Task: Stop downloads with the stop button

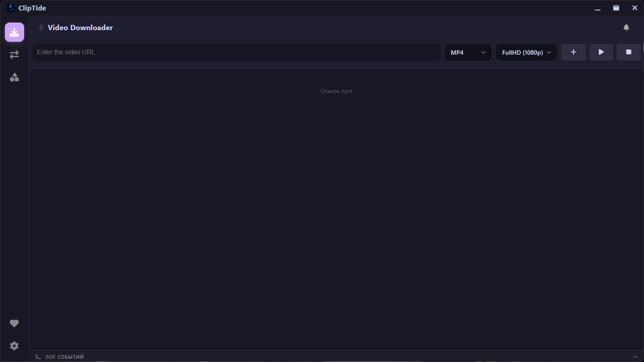Action: click(x=628, y=52)
